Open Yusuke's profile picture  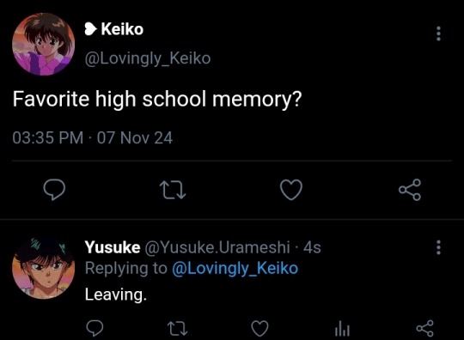(x=44, y=268)
